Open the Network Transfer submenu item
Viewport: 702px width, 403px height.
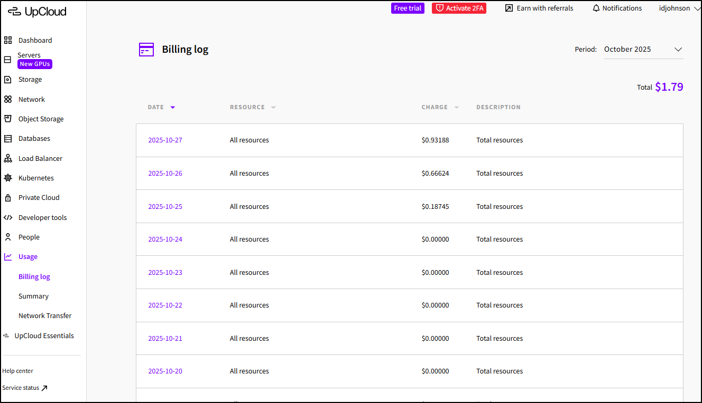45,316
